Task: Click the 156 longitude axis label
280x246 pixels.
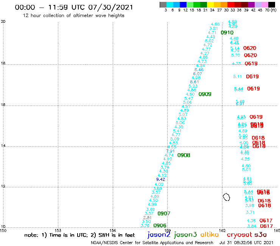Action: tap(113, 230)
